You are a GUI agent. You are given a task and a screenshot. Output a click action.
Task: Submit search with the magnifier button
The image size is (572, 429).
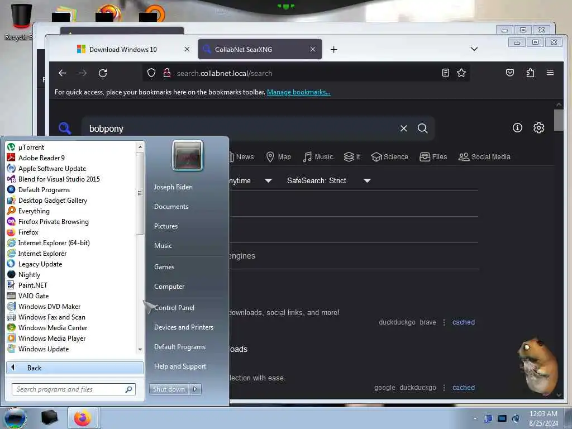click(422, 128)
